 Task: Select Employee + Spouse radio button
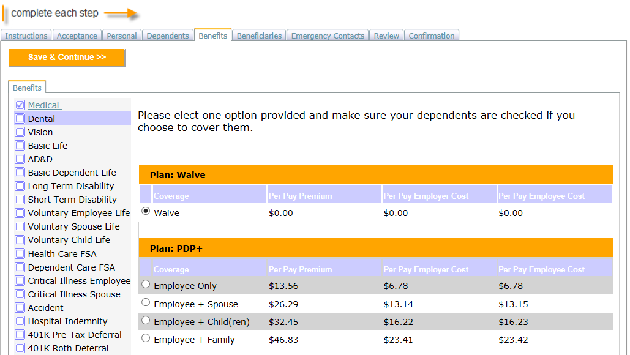[146, 302]
